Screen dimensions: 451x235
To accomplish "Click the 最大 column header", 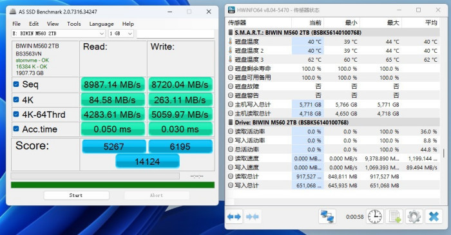I will click(x=381, y=23).
